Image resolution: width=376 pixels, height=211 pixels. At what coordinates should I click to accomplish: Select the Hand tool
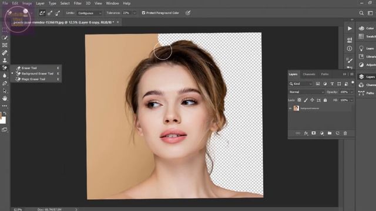[5, 98]
